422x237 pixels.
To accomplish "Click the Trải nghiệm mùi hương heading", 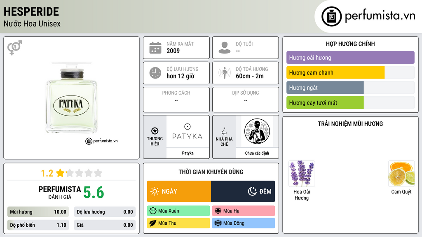I will [350, 124].
